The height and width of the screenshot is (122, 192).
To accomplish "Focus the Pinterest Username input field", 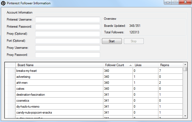I will coord(68,20).
